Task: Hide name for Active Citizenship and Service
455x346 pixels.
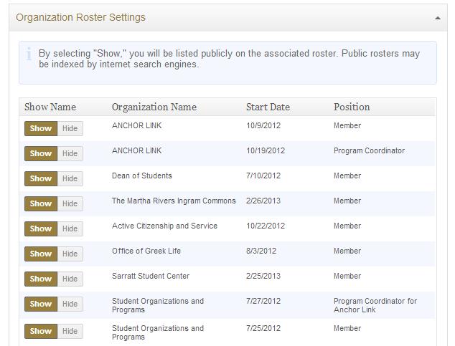Action: pos(70,229)
